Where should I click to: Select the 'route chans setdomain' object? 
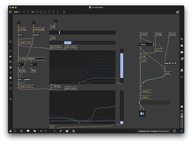pos(31,59)
